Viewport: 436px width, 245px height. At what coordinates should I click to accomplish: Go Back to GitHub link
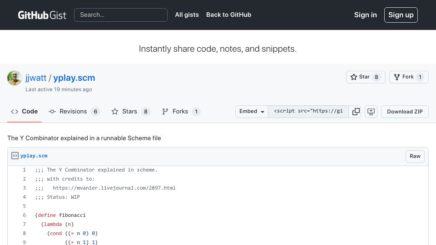[228, 15]
